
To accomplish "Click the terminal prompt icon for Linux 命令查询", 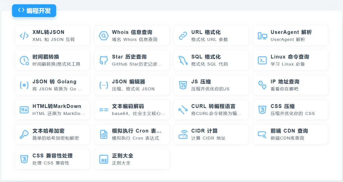I will tap(262, 60).
